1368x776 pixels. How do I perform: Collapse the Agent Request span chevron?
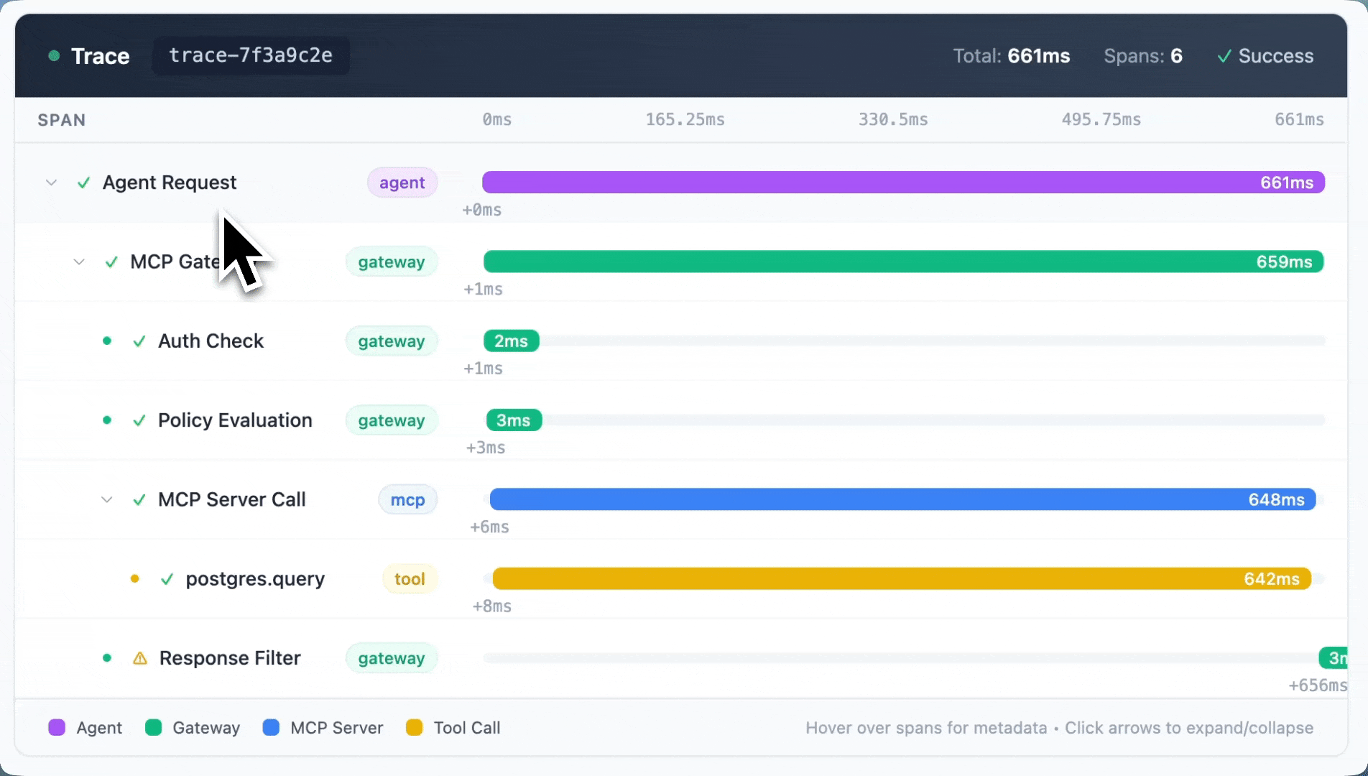(51, 183)
